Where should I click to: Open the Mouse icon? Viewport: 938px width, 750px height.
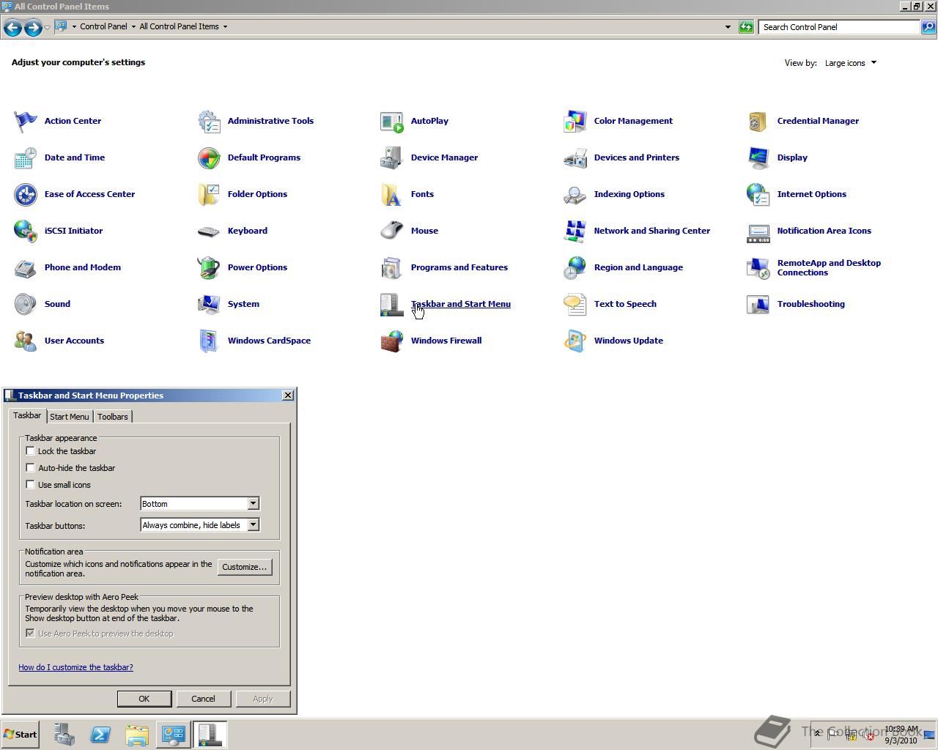click(x=392, y=231)
